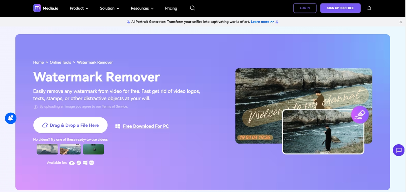Click SIGN UP FOR FREE button
The image size is (406, 192).
click(x=340, y=8)
